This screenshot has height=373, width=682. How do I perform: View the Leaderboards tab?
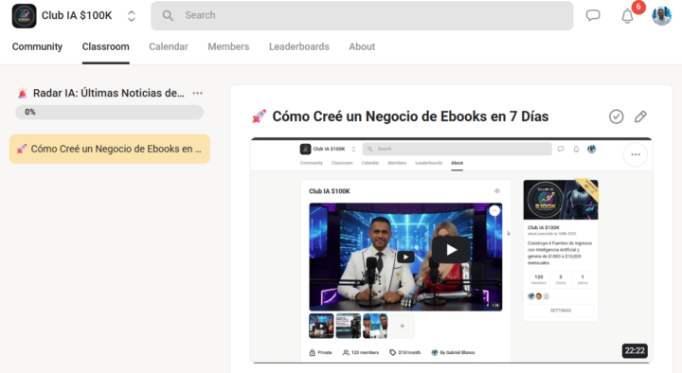coord(298,46)
